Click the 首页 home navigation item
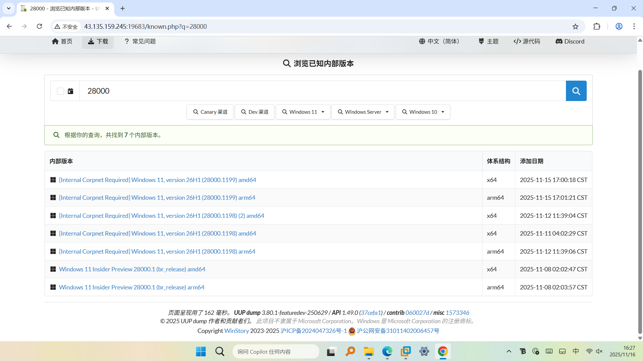643x361 pixels. click(x=62, y=41)
